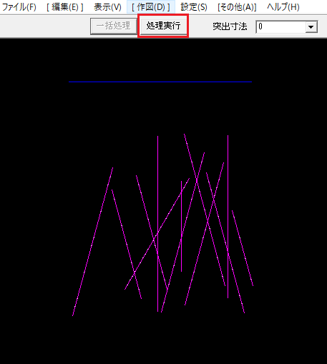Viewport: 327px width, 364px height.
Task: Click the left endpoint of the blue line
Action: pyautogui.click(x=69, y=82)
